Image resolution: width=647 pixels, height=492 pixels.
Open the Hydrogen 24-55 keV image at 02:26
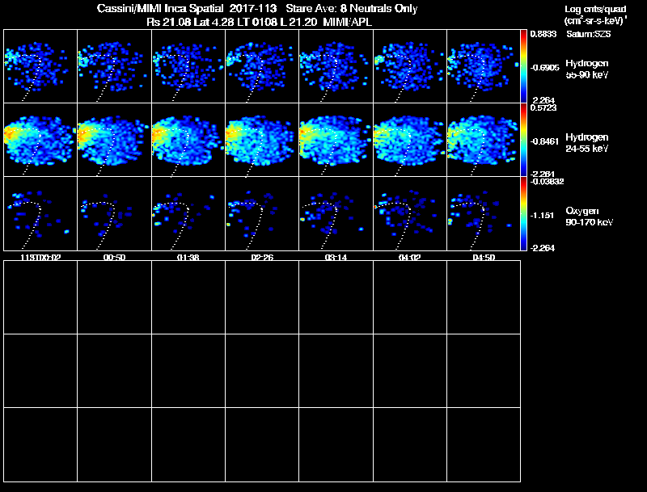tap(262, 140)
